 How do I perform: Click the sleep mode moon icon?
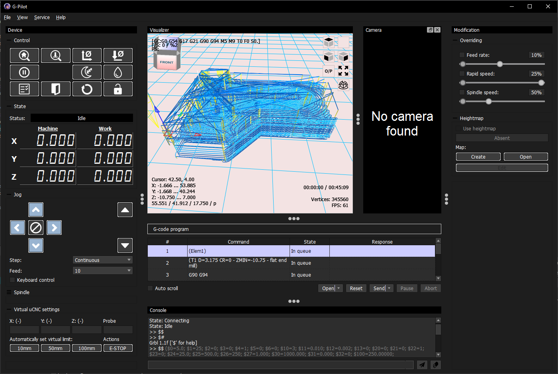click(87, 72)
